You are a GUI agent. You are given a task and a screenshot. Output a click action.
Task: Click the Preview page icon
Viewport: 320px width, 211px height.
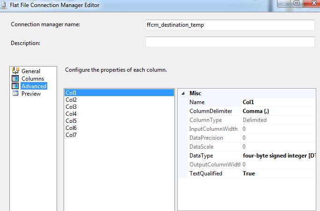pyautogui.click(x=15, y=93)
